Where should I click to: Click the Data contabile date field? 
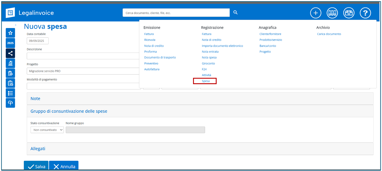[x=38, y=41]
